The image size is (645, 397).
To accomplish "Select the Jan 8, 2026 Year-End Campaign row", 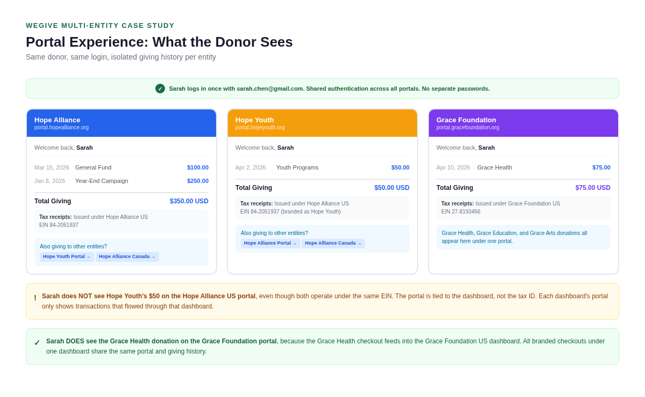I will (x=121, y=181).
